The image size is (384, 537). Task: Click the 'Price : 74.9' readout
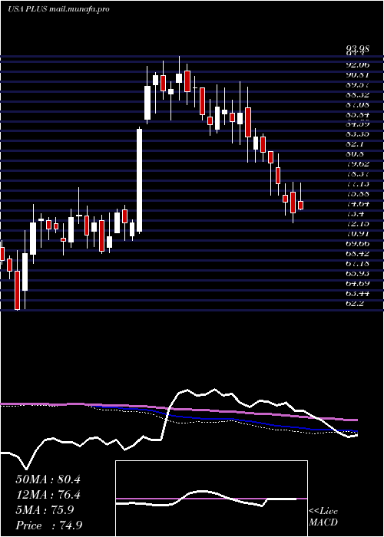point(48,525)
